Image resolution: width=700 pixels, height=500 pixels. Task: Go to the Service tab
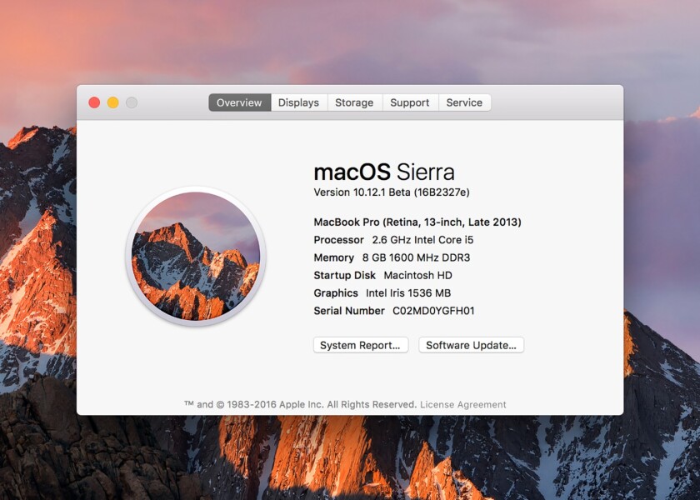click(464, 102)
